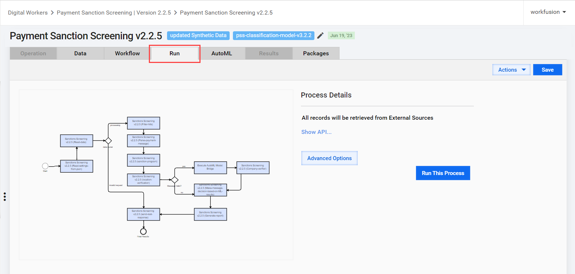Viewport: 575px width, 274px height.
Task: Switch to the Data tab
Action: (x=80, y=53)
